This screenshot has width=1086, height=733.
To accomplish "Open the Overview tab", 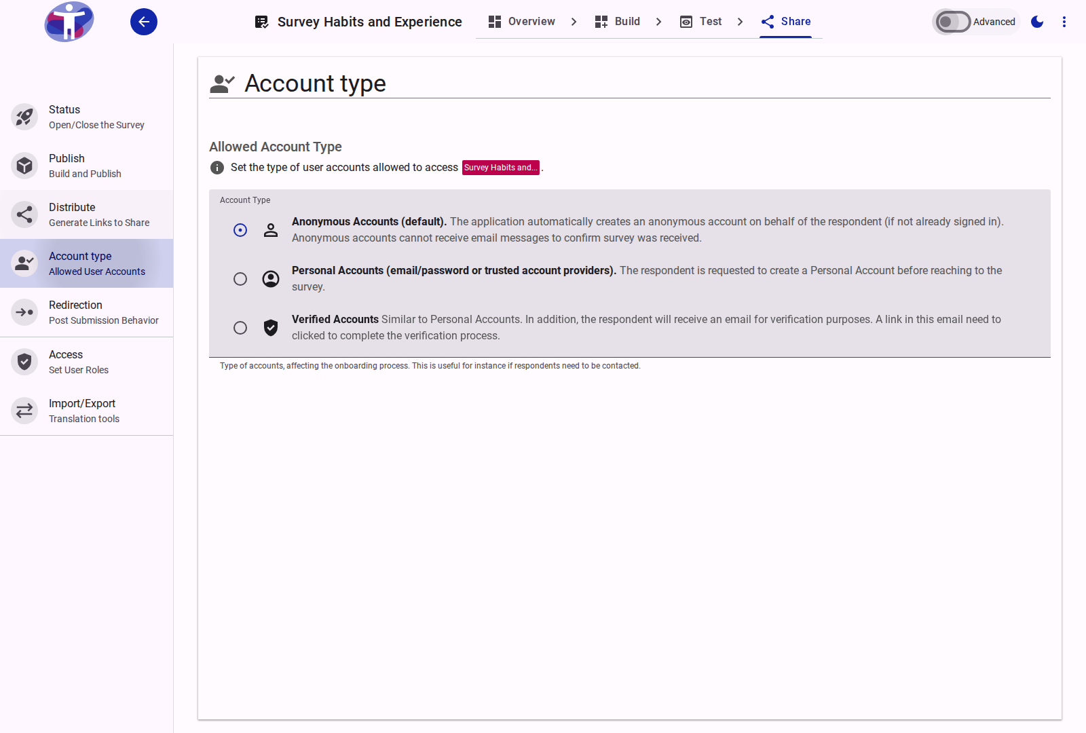I will click(521, 22).
